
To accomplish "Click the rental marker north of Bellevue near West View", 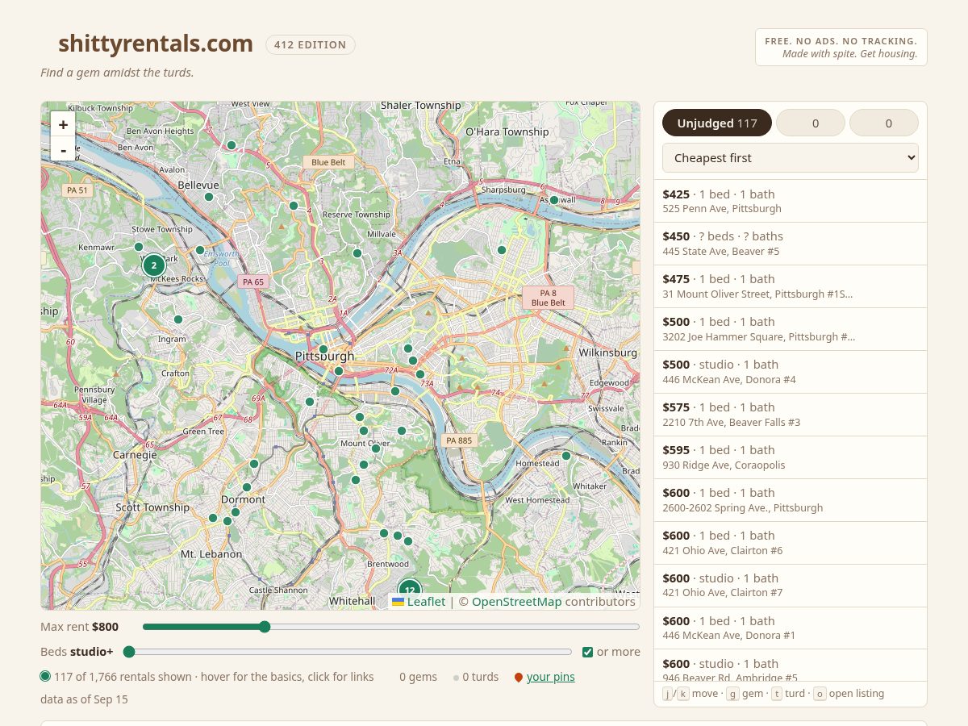I will click(232, 145).
